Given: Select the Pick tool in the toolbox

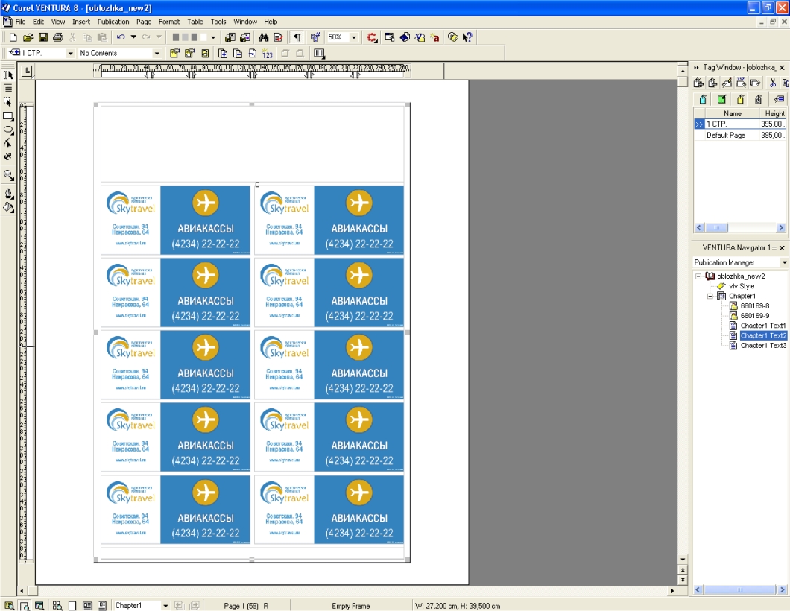Looking at the screenshot, I should pyautogui.click(x=8, y=75).
